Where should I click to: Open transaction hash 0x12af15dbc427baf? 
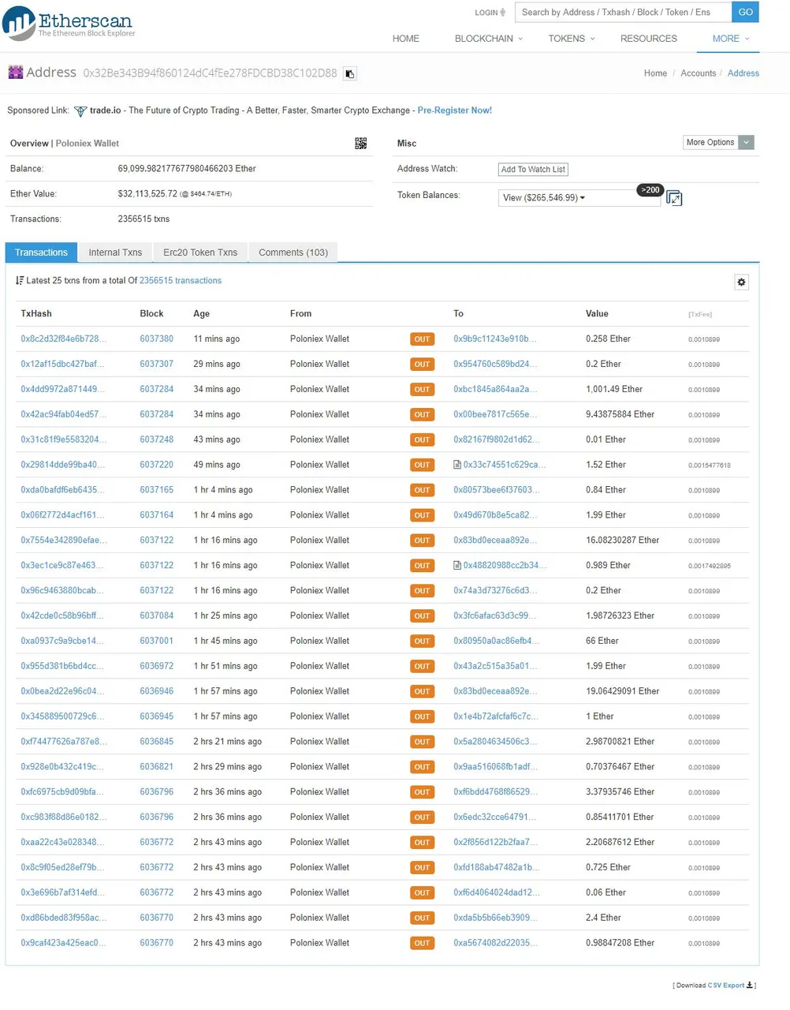point(62,365)
